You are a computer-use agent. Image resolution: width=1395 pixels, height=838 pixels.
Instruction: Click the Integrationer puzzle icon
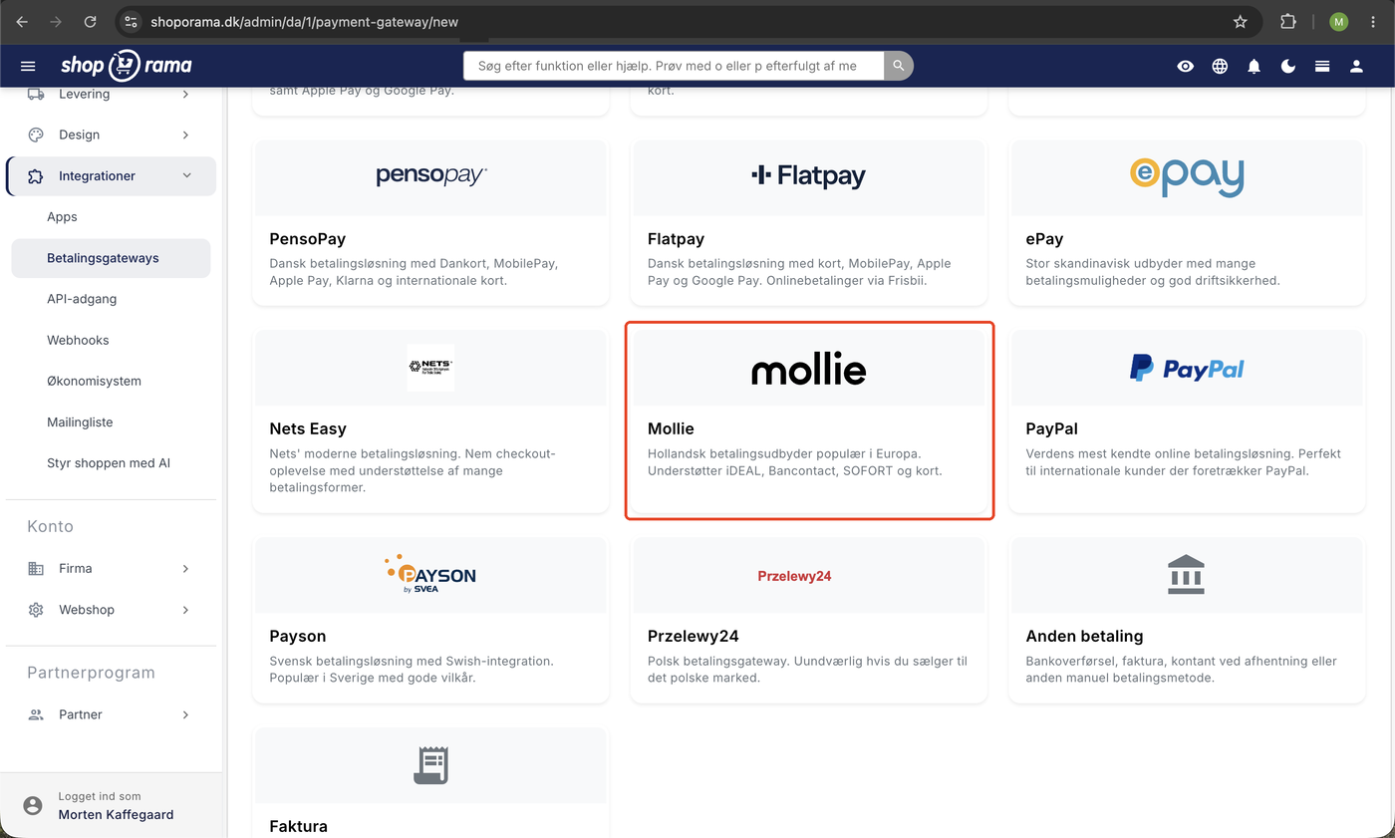36,176
